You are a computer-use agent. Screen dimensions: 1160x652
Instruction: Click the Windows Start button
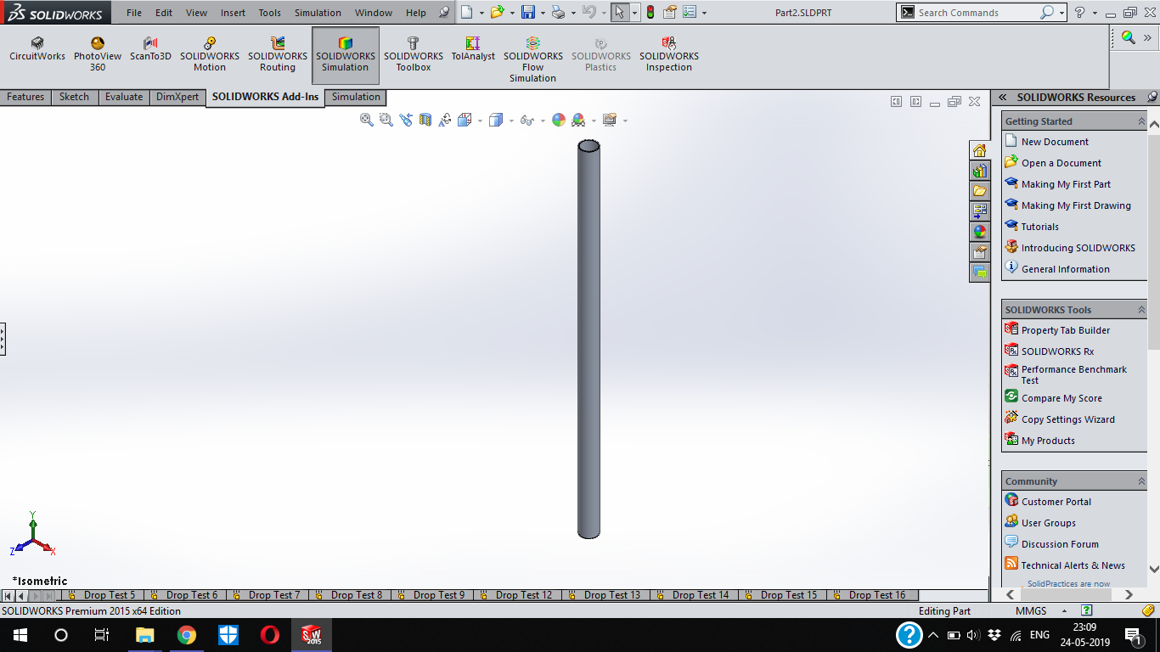(20, 635)
